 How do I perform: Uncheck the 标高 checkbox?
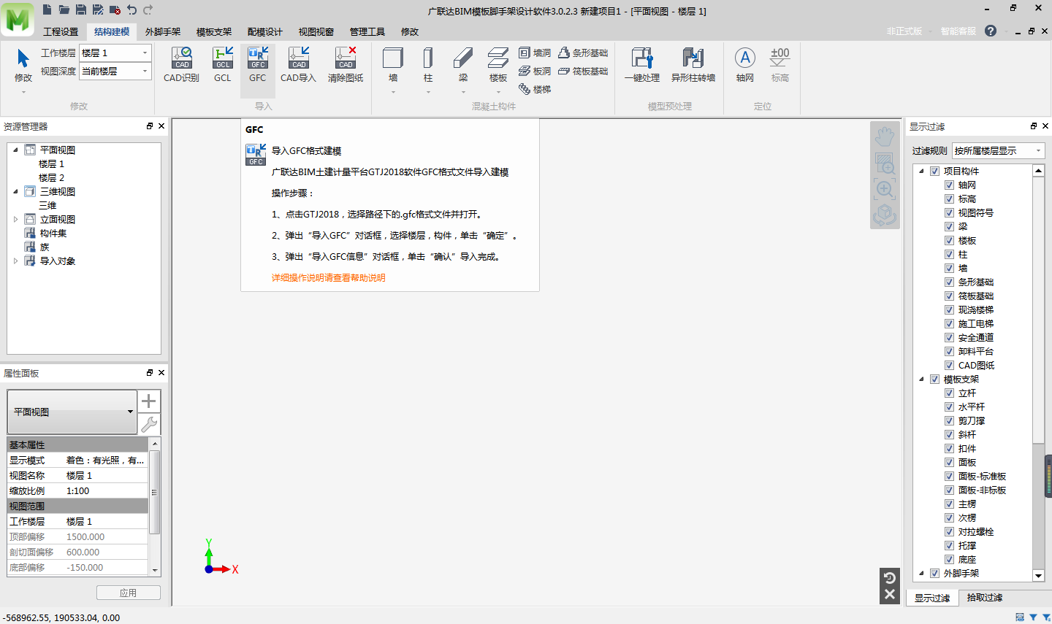click(949, 199)
